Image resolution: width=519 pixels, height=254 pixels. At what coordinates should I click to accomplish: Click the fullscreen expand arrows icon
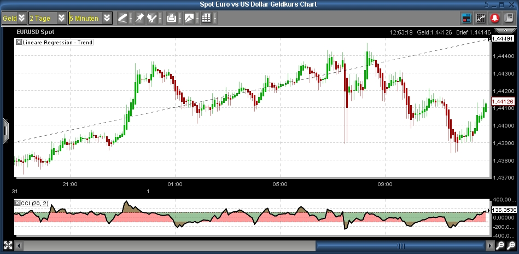[x=8, y=245]
